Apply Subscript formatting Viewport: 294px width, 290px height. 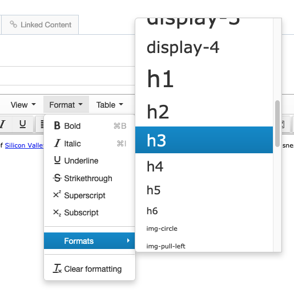click(x=90, y=213)
